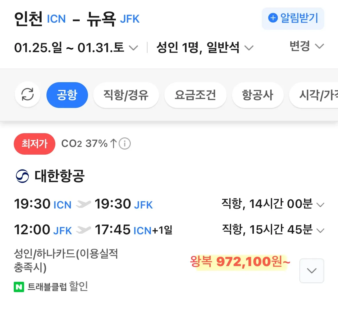
Task: Toggle the 직항/경유 filter chip
Action: pyautogui.click(x=126, y=95)
